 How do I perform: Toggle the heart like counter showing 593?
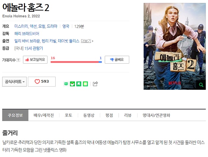(x=42, y=81)
